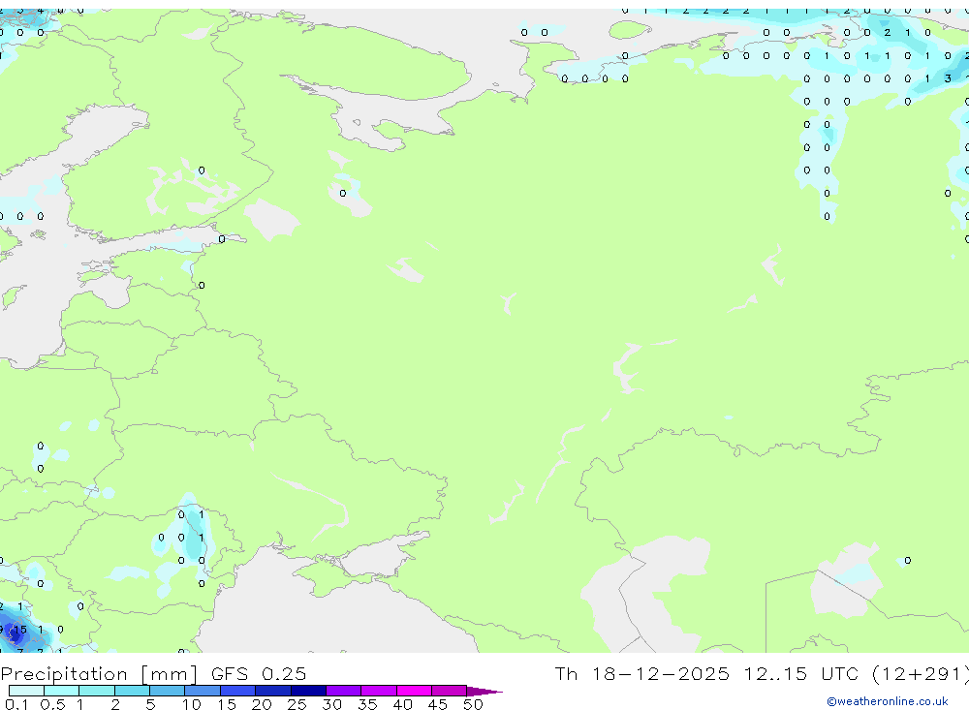Click the '30' legend scale number
Screen dimensions: 969x710
click(332, 704)
